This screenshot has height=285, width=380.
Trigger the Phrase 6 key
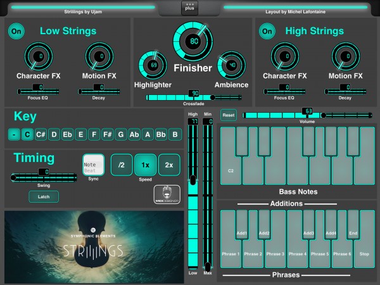click(342, 254)
